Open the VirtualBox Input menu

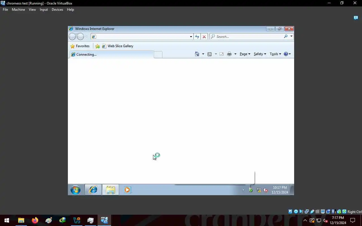(44, 9)
